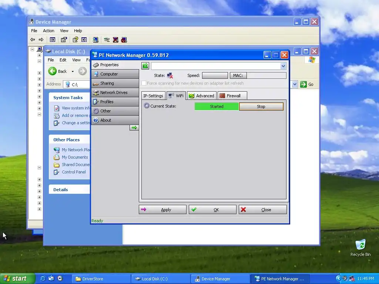Image resolution: width=379 pixels, height=284 pixels.
Task: Click the media player quick launch icon
Action: pyautogui.click(x=60, y=278)
